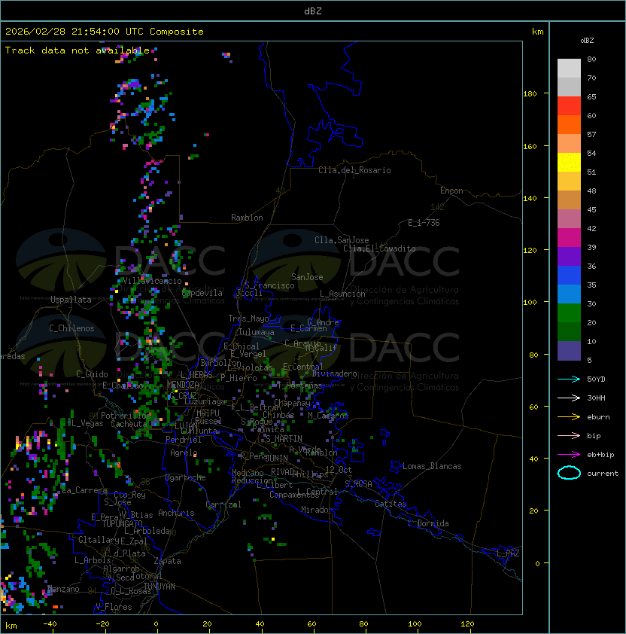Click the 'Track data not available' message
This screenshot has width=626, height=634.
[x=77, y=50]
